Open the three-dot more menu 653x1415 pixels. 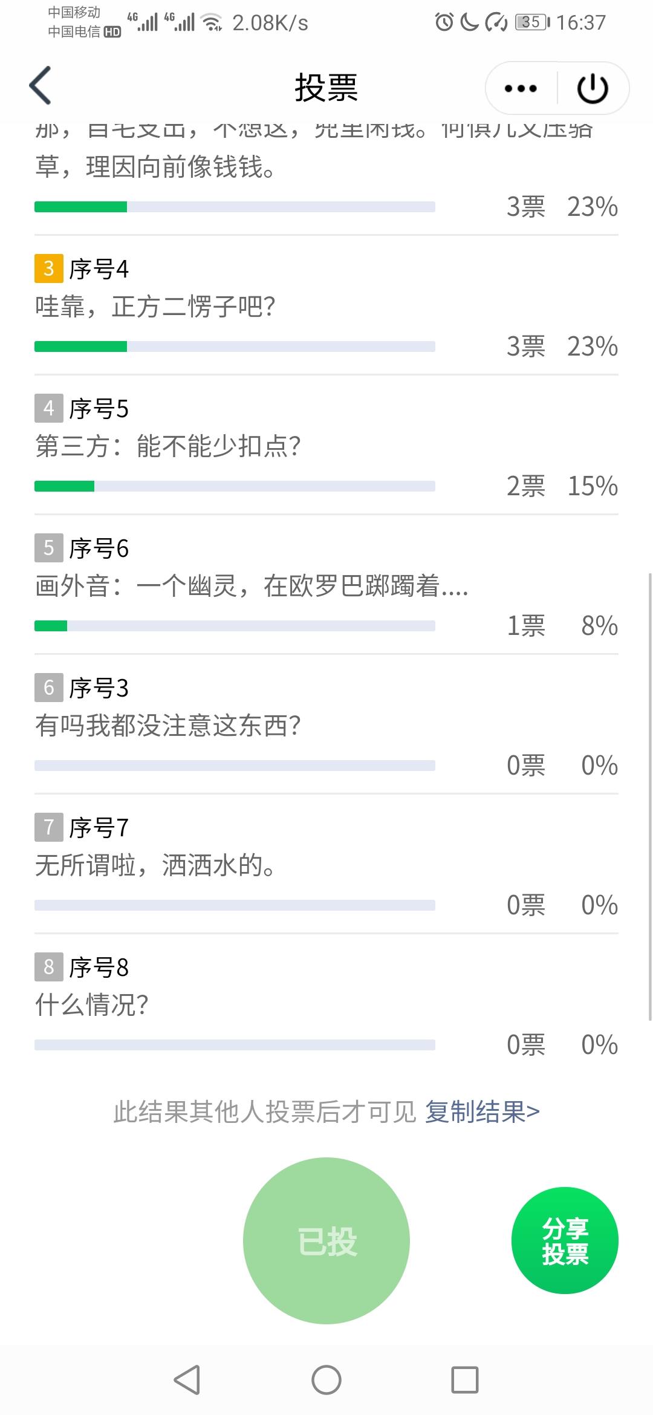coord(521,88)
